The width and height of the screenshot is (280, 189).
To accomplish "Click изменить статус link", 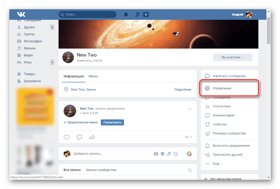I will (x=90, y=60).
